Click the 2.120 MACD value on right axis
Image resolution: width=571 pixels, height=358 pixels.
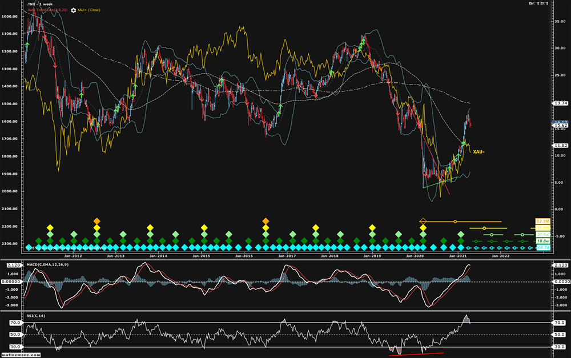pyautogui.click(x=561, y=266)
